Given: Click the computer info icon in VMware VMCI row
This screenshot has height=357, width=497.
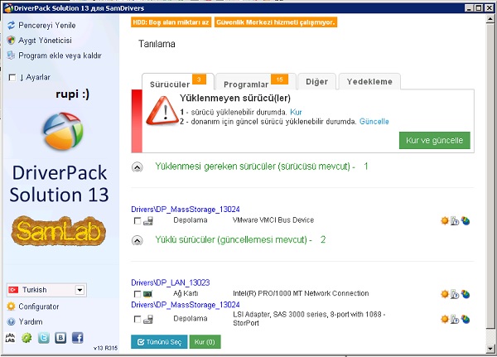Looking at the screenshot, I should (455, 220).
